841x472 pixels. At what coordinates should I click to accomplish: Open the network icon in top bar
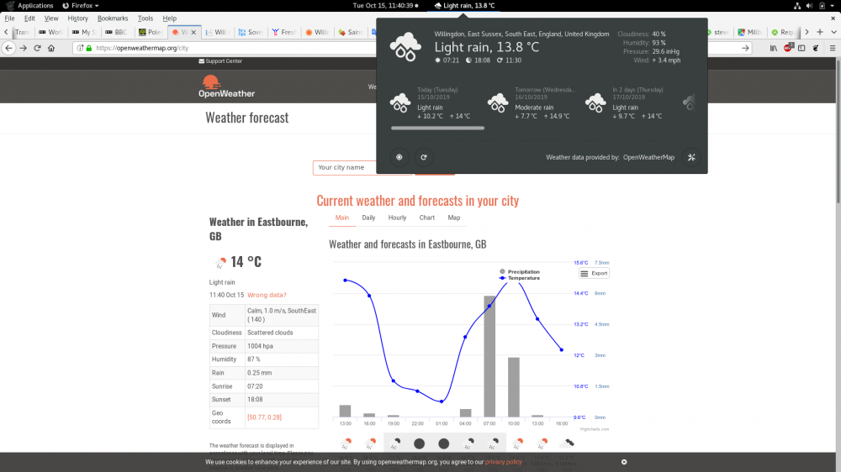tap(797, 5)
